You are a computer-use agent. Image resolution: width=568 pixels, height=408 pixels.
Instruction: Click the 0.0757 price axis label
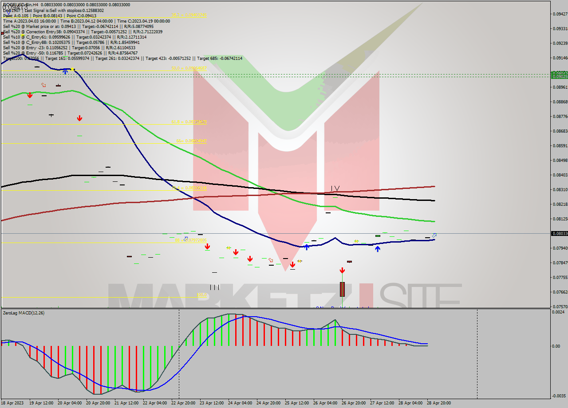(560, 306)
